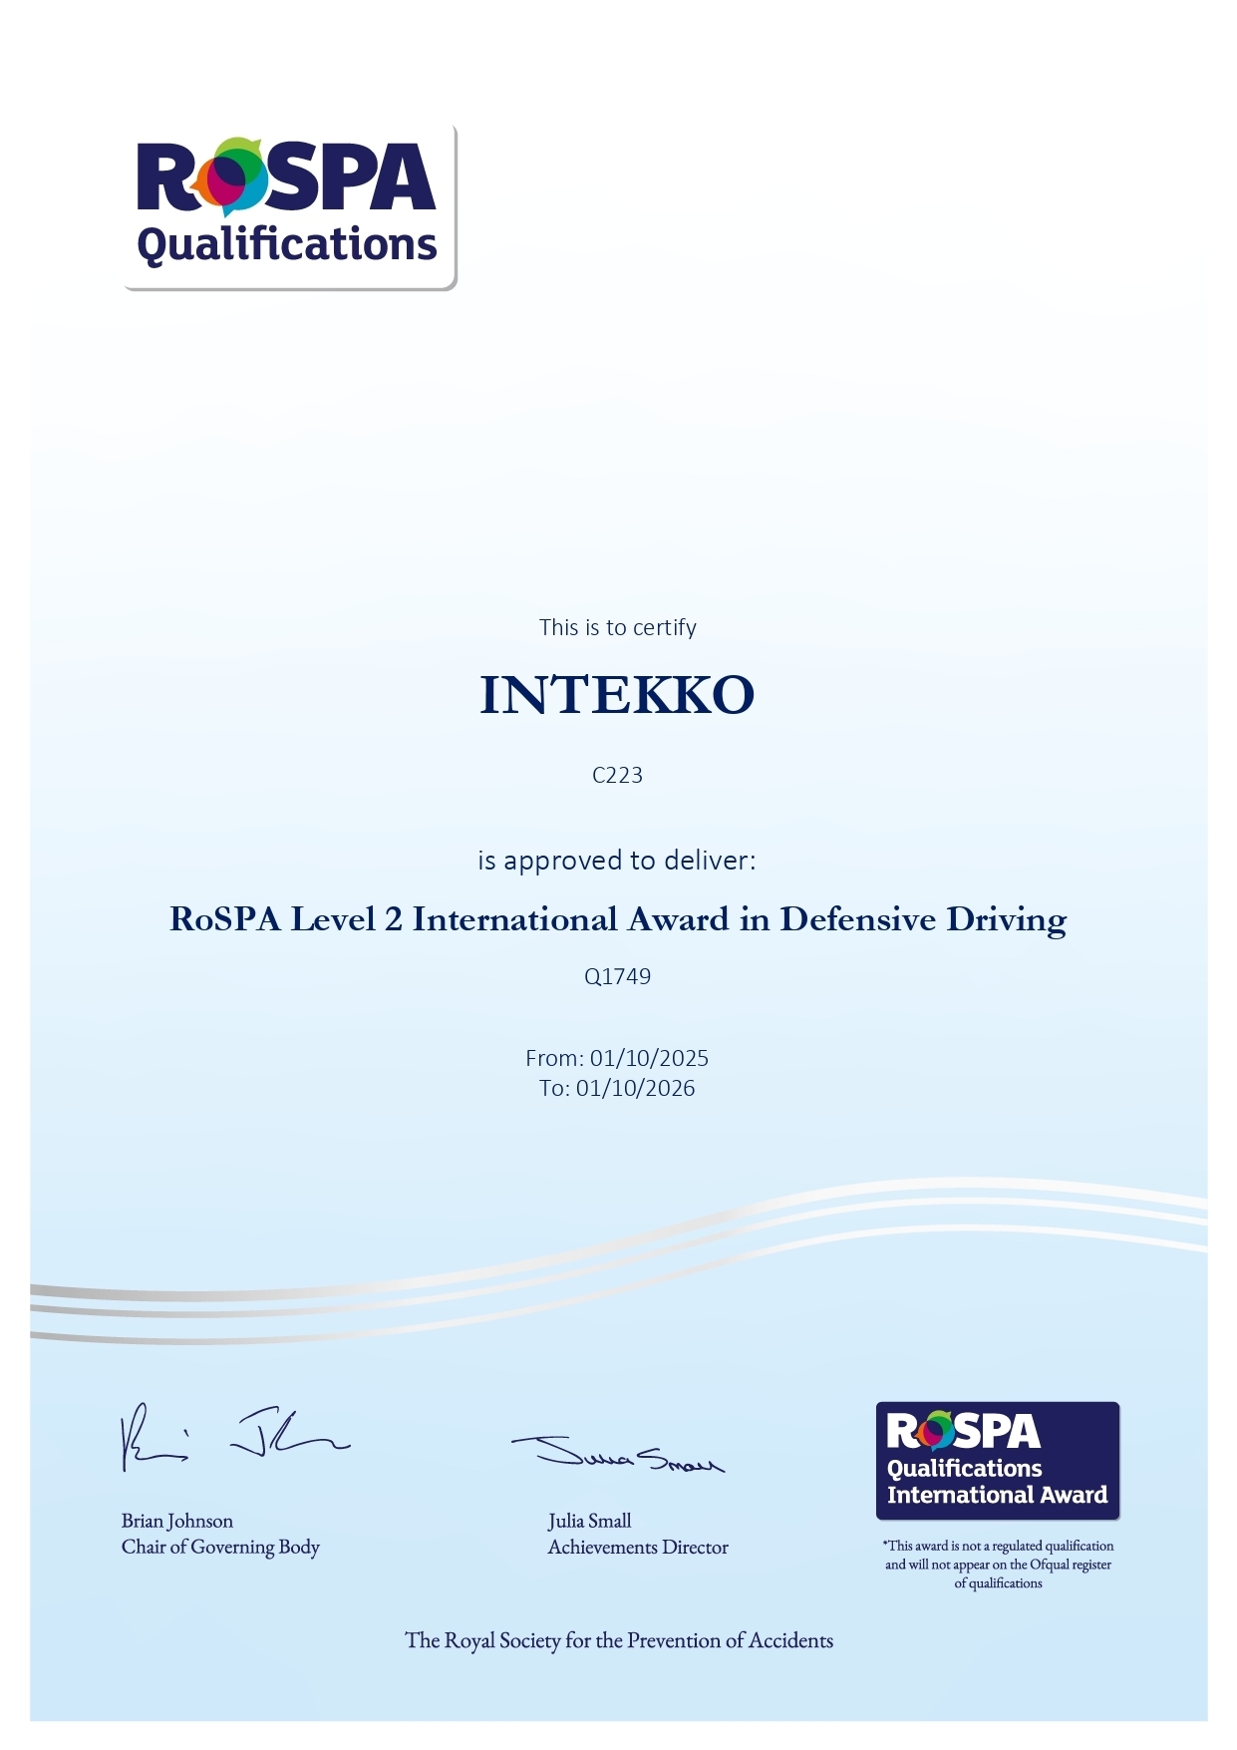The height and width of the screenshot is (1750, 1237).
Task: Click the printed name Brian Johnson
Action: point(177,1521)
